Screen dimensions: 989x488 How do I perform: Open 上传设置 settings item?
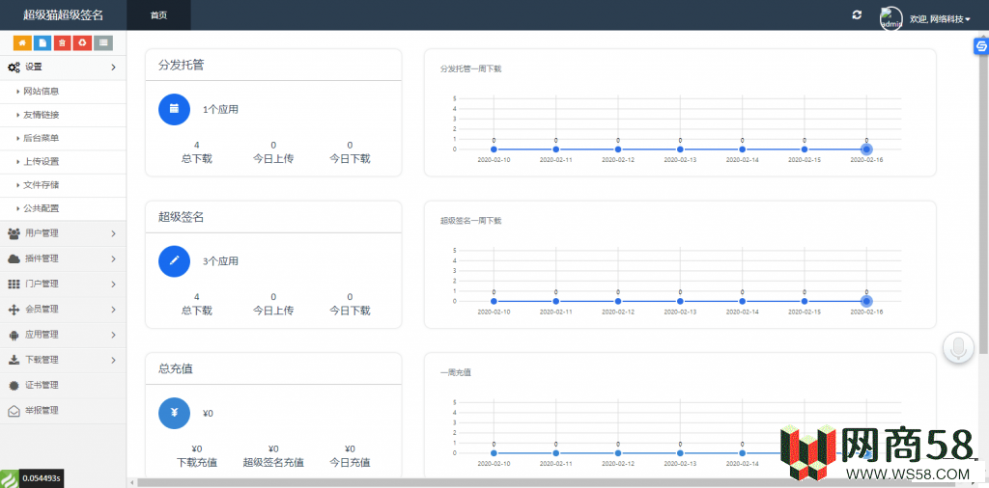[x=63, y=161]
